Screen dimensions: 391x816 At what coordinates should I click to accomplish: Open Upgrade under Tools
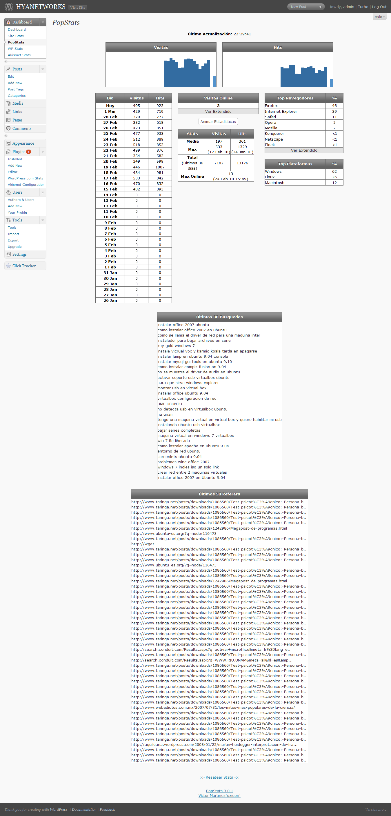tap(15, 247)
